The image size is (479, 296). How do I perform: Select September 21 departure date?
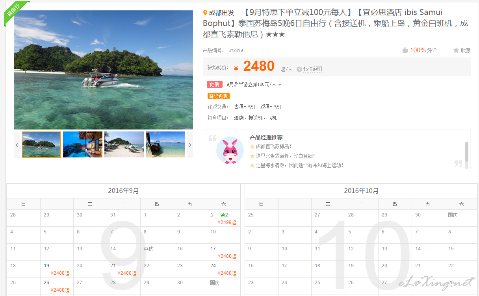coord(123,269)
